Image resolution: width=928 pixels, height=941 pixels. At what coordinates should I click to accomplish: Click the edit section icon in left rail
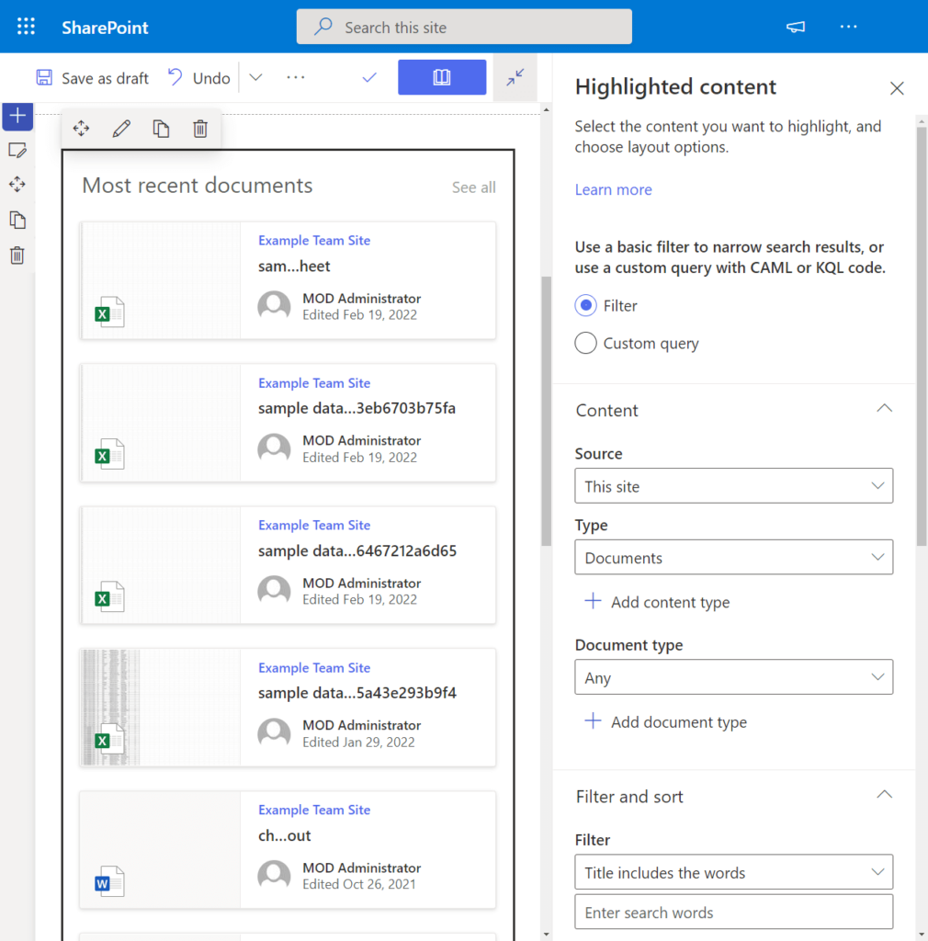(17, 150)
